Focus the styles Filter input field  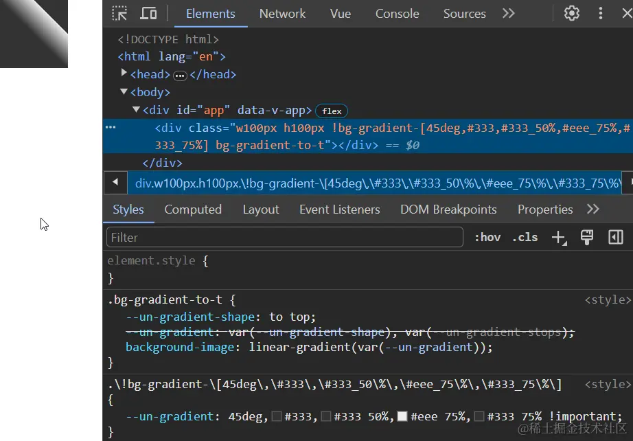(285, 237)
